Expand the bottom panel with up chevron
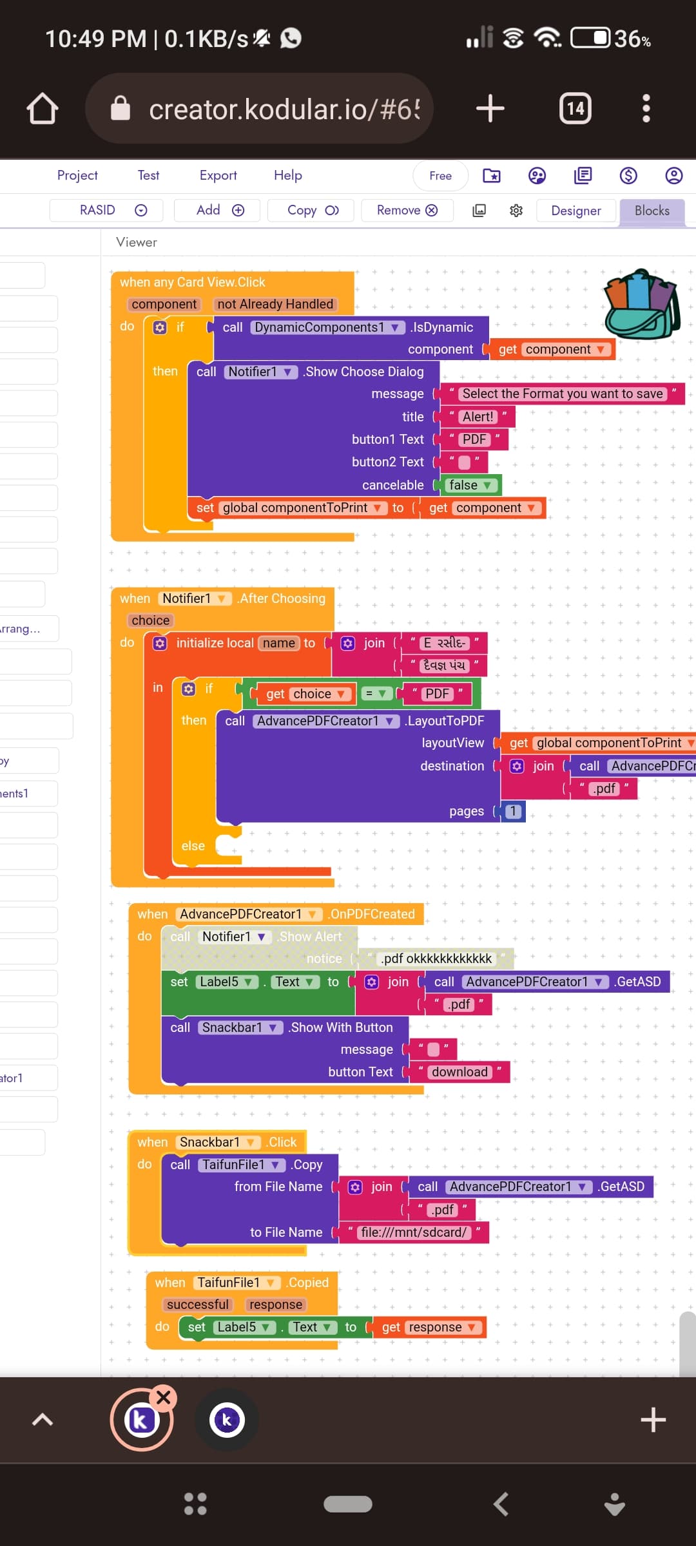 click(43, 1420)
